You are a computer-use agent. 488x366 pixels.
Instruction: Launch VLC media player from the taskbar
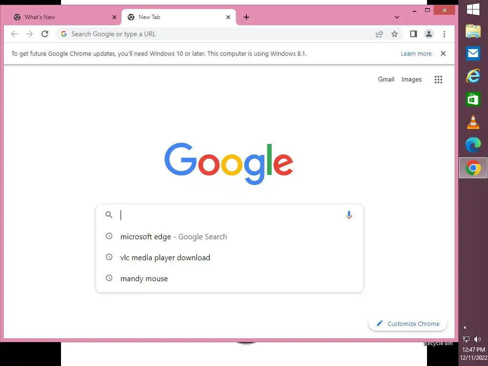(x=473, y=122)
